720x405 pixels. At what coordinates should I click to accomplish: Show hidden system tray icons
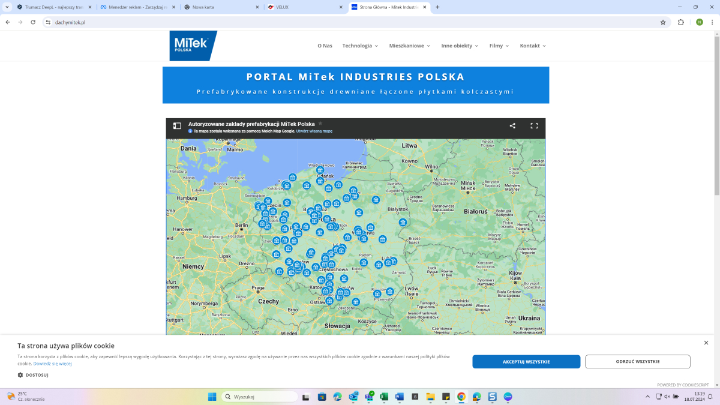coord(647,397)
